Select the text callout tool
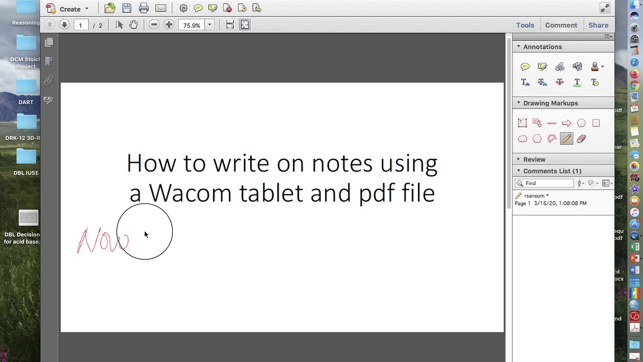This screenshot has width=643, height=362. coord(537,123)
